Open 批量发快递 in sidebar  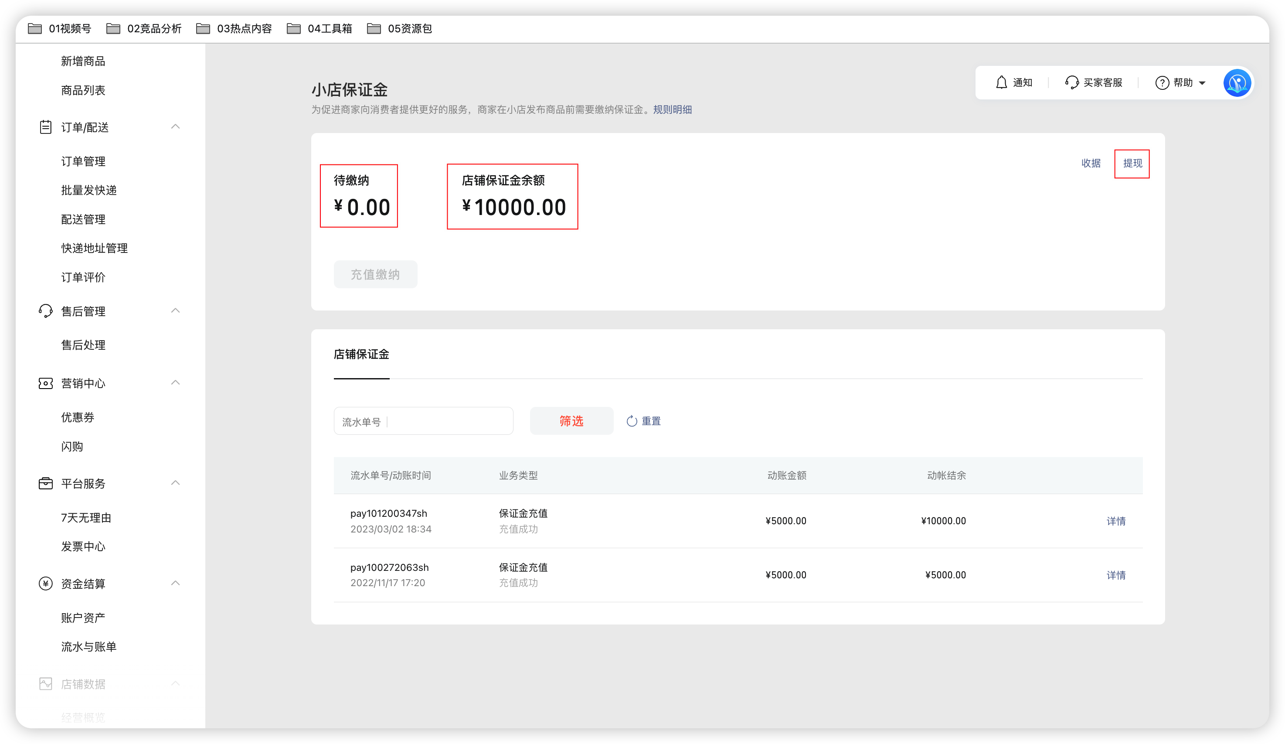click(89, 190)
